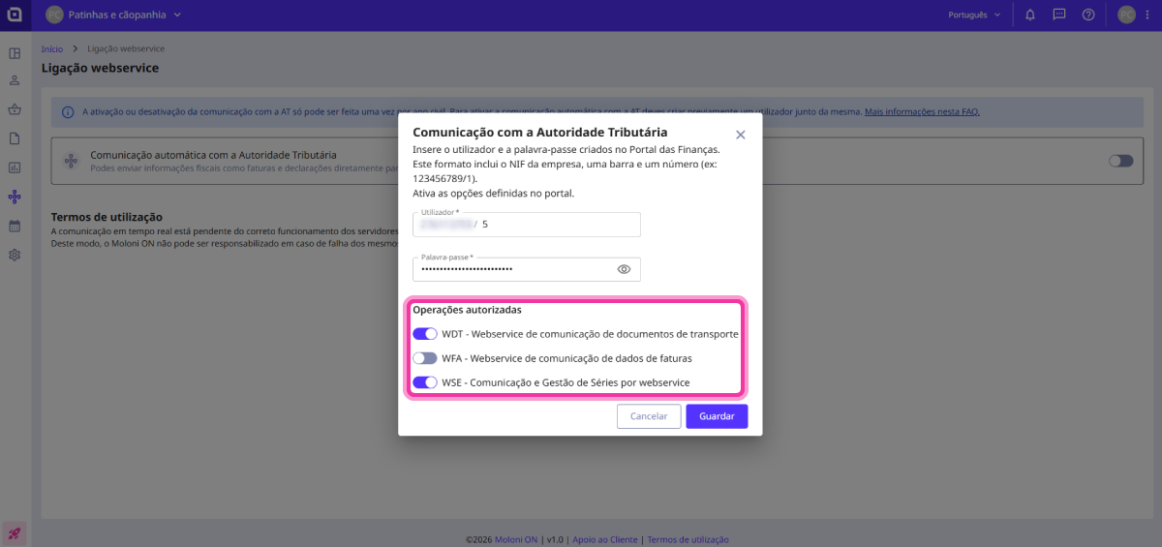Screen dimensions: 1162x547
Task: Click the WDT webservice label text
Action: pos(590,334)
